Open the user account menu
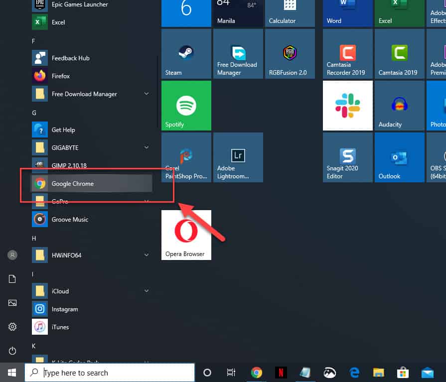446x382 pixels. click(x=12, y=255)
